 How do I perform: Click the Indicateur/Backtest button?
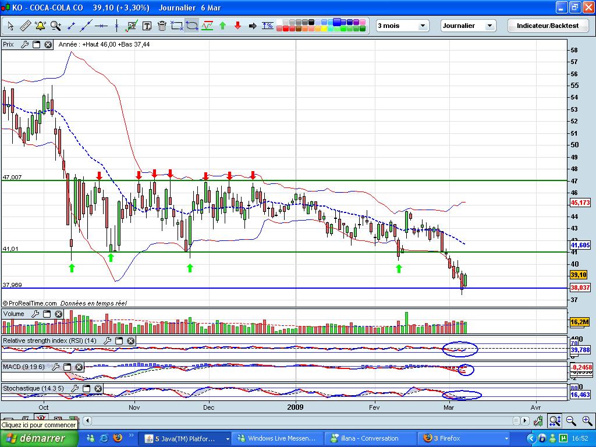(548, 26)
